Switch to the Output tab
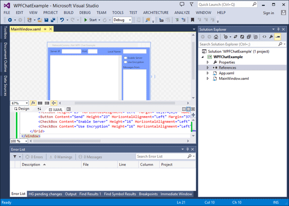The height and width of the screenshot is (206, 289). click(x=71, y=194)
